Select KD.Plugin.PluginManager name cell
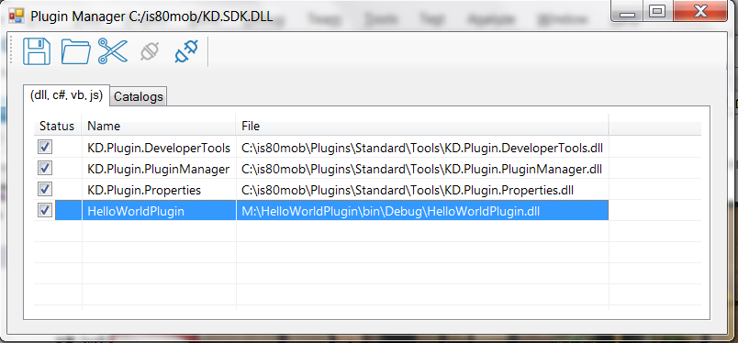The width and height of the screenshot is (738, 343). (x=159, y=170)
